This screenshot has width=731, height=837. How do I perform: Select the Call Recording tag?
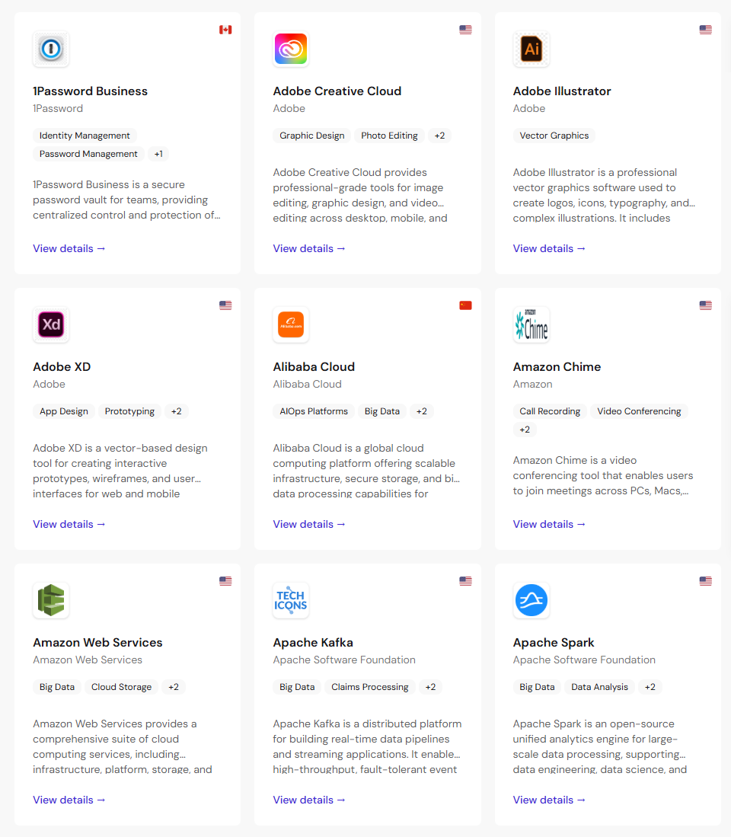(550, 411)
